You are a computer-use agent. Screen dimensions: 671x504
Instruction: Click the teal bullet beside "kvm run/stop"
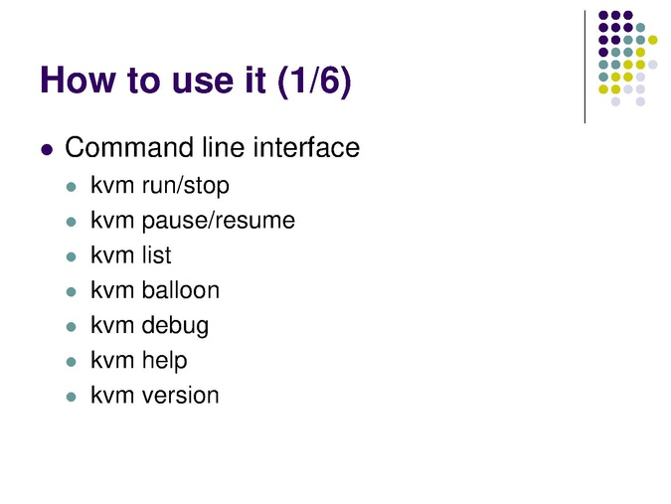point(71,187)
